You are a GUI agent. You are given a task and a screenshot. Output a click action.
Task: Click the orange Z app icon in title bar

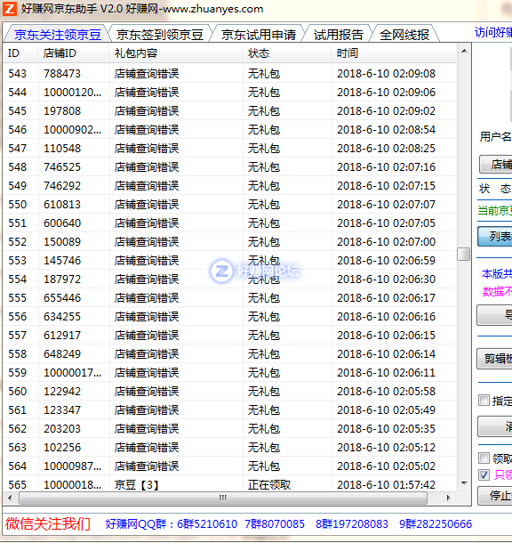10,9
